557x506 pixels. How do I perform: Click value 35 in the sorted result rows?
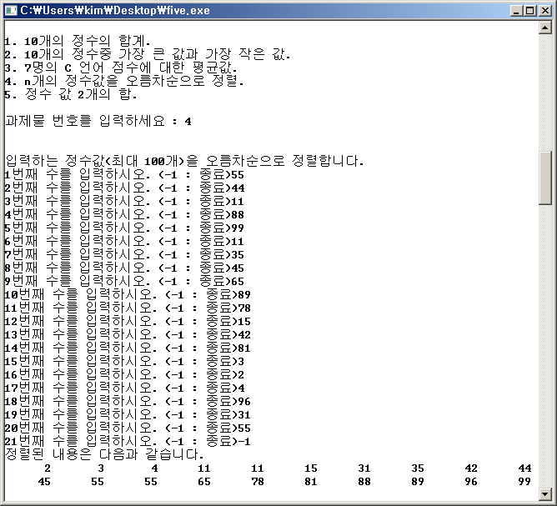[x=418, y=468]
